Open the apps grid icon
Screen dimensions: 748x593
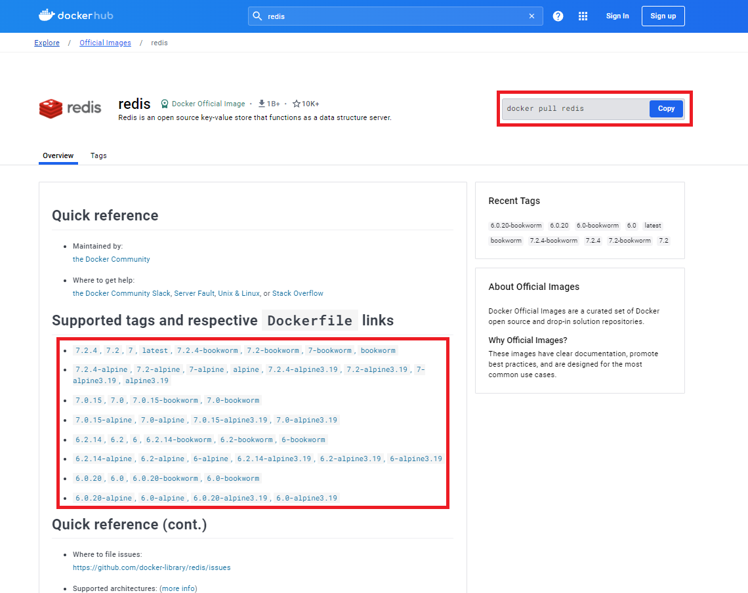[x=583, y=16]
